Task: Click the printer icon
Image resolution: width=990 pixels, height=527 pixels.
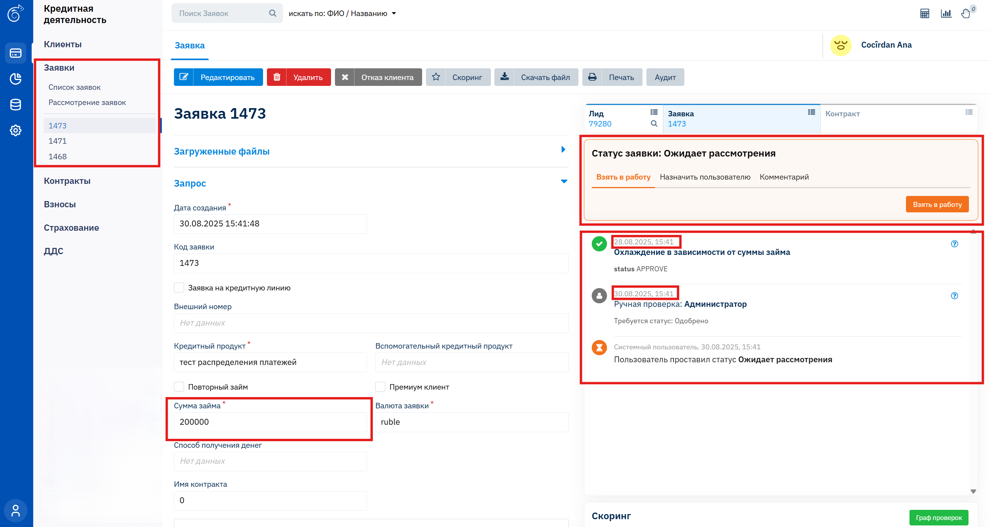Action: [x=592, y=77]
